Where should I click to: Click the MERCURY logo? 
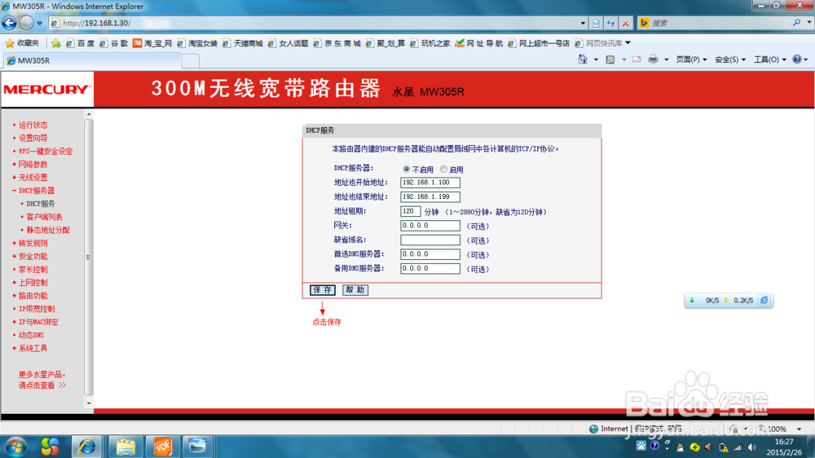click(x=46, y=90)
